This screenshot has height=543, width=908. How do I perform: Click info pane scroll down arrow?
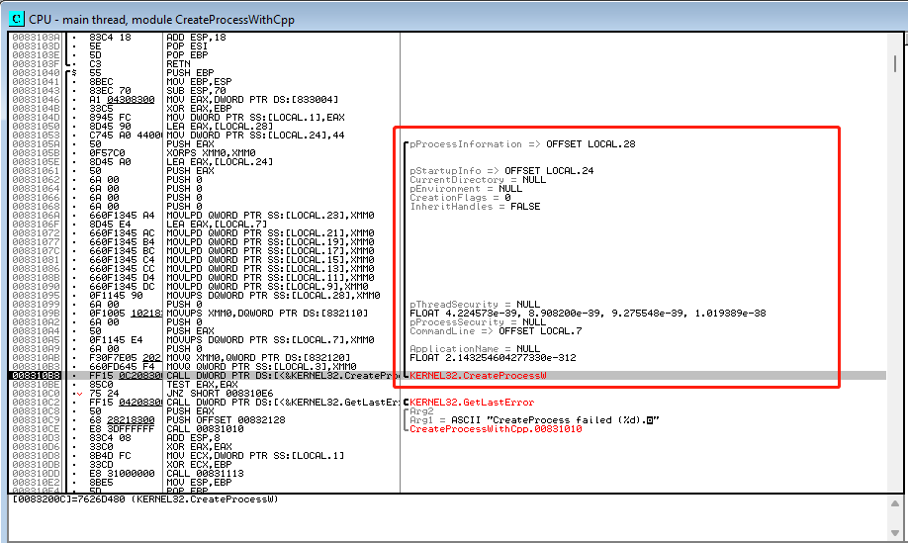tap(895, 532)
